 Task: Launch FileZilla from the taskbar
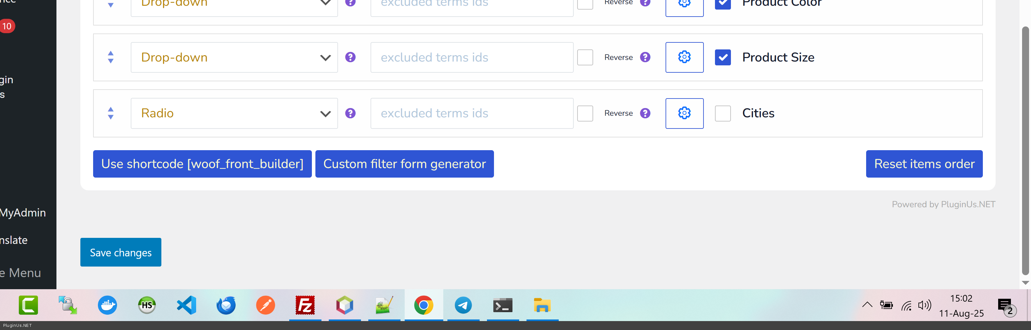305,305
